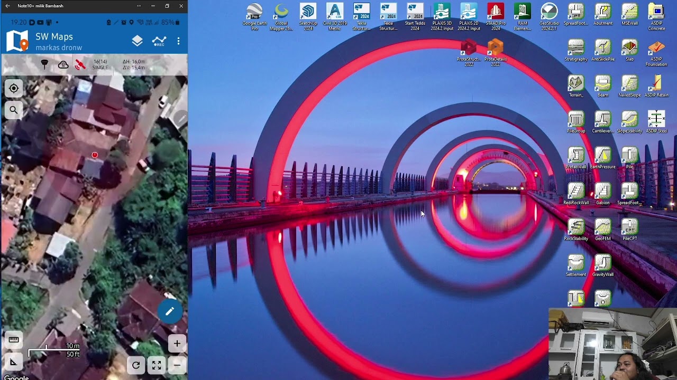This screenshot has height=380, width=677.
Task: Tap the faded pencil edit button on the map
Action: tap(180, 118)
